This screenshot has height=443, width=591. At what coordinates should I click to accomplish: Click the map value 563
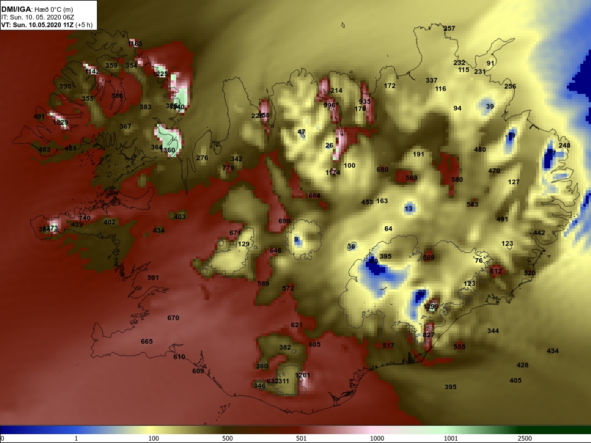tap(411, 178)
